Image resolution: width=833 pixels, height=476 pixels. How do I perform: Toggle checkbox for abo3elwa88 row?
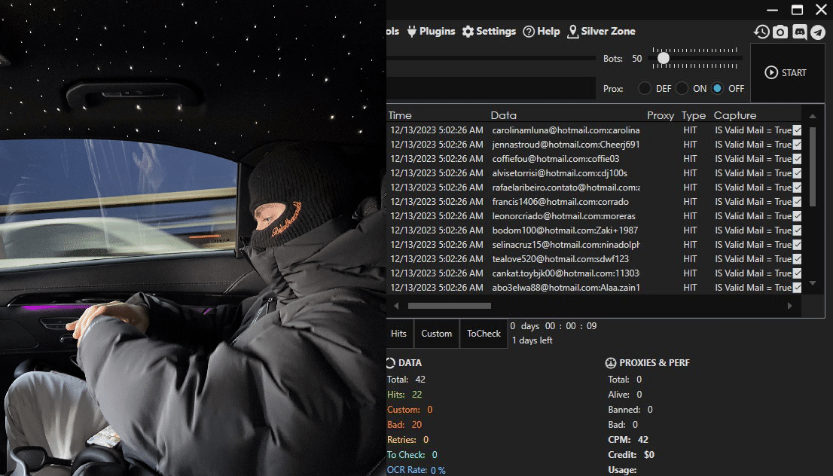pos(797,288)
